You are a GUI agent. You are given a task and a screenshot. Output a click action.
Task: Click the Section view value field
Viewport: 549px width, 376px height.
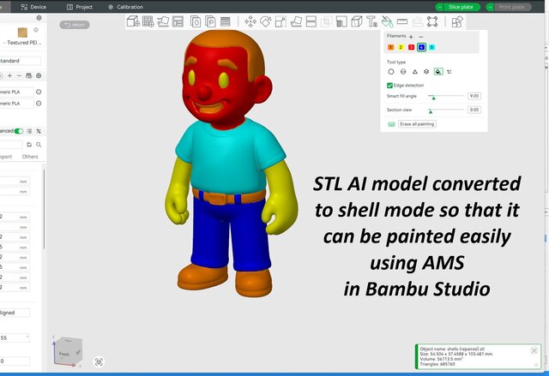[x=474, y=110]
